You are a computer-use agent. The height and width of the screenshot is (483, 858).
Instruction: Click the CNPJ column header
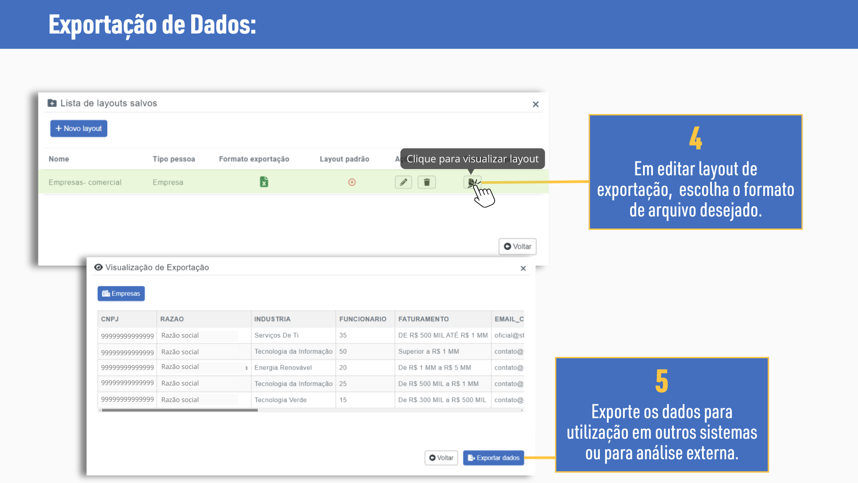coord(109,319)
